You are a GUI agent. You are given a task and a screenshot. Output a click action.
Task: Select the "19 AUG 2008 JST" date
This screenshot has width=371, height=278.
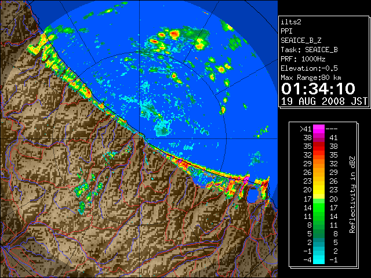click(324, 101)
